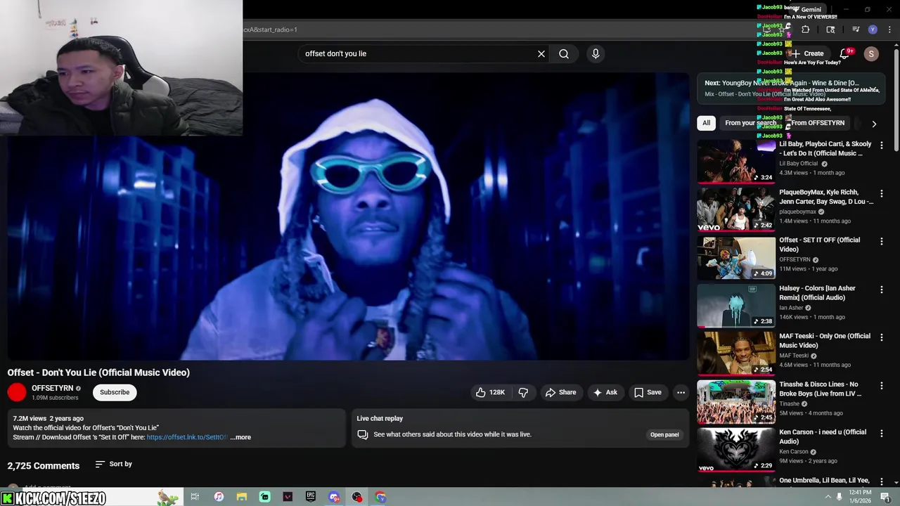Open Chrome search tabs icon
900x506 pixels.
(830, 30)
